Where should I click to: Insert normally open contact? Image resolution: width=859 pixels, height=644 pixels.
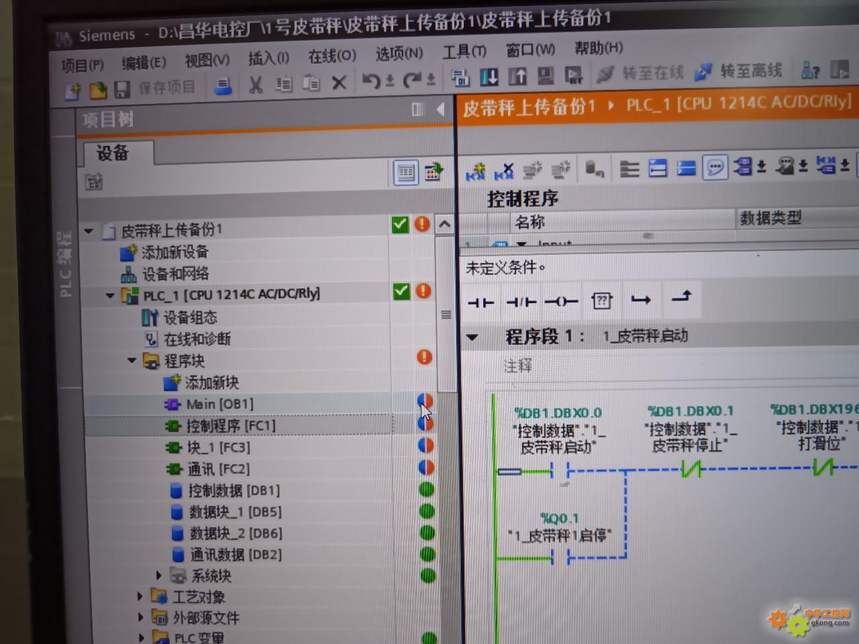pyautogui.click(x=481, y=303)
